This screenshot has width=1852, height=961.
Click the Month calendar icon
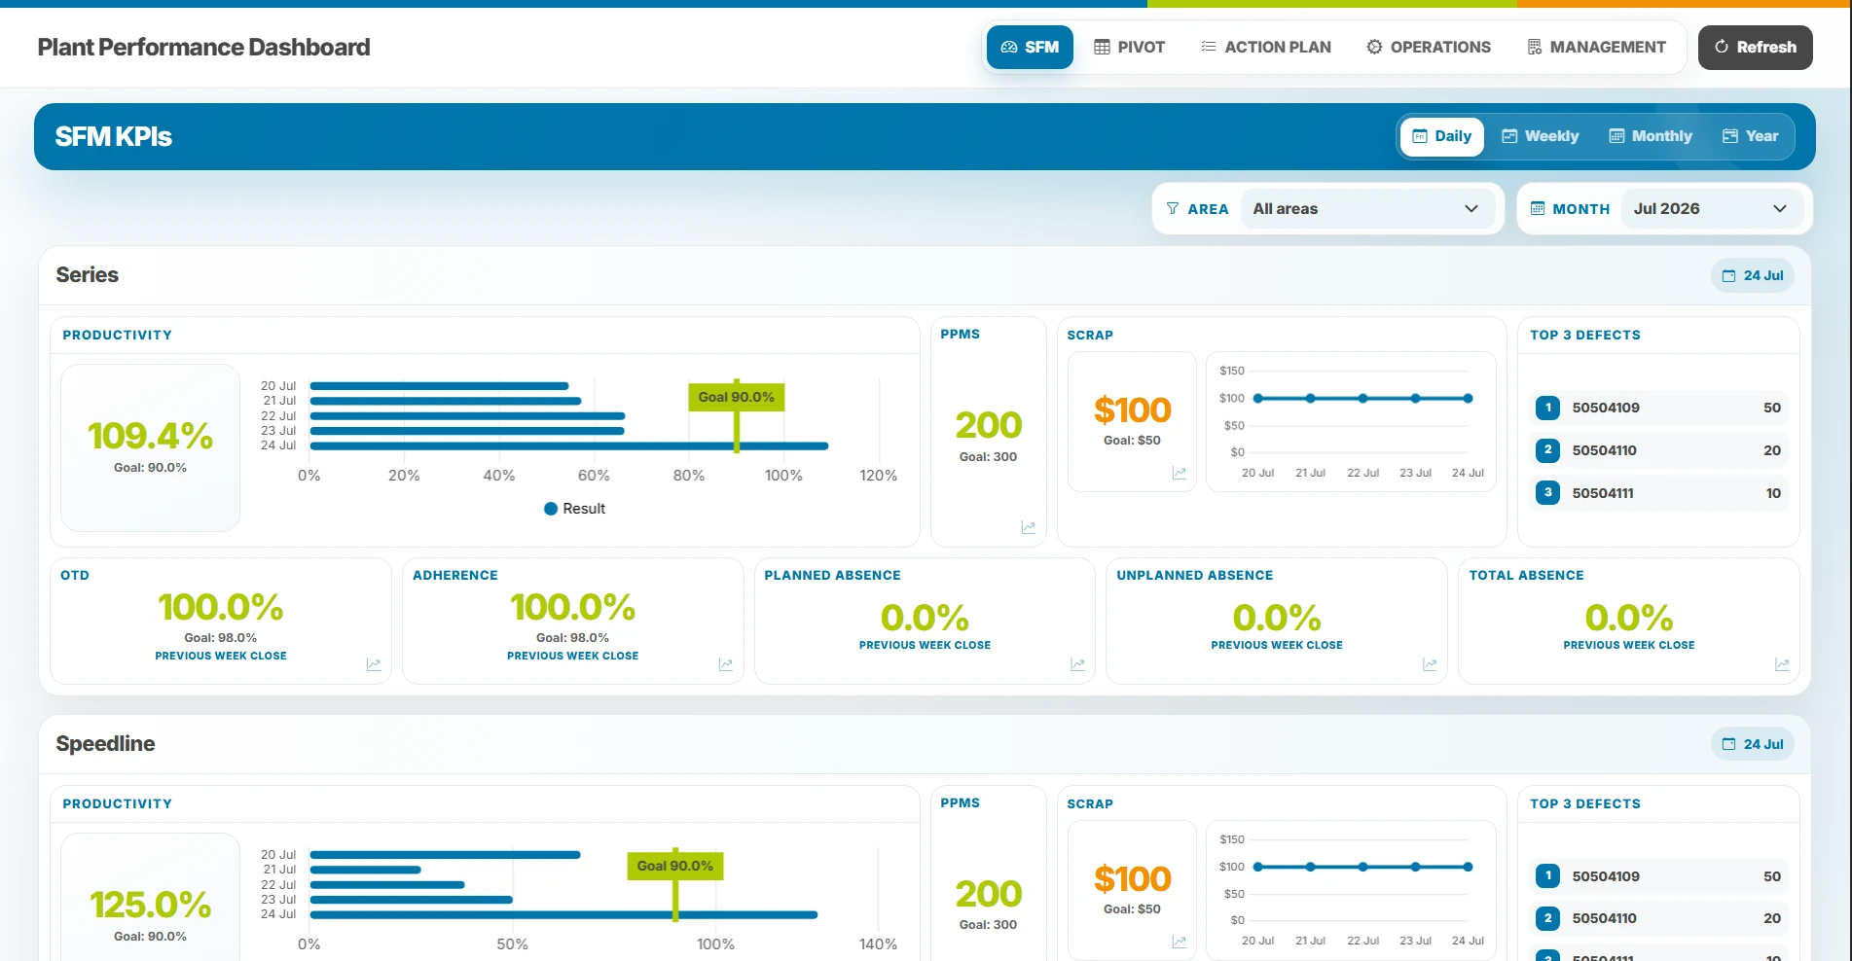1538,208
